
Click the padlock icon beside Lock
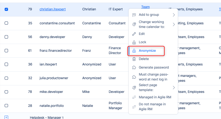pyautogui.click(x=134, y=42)
